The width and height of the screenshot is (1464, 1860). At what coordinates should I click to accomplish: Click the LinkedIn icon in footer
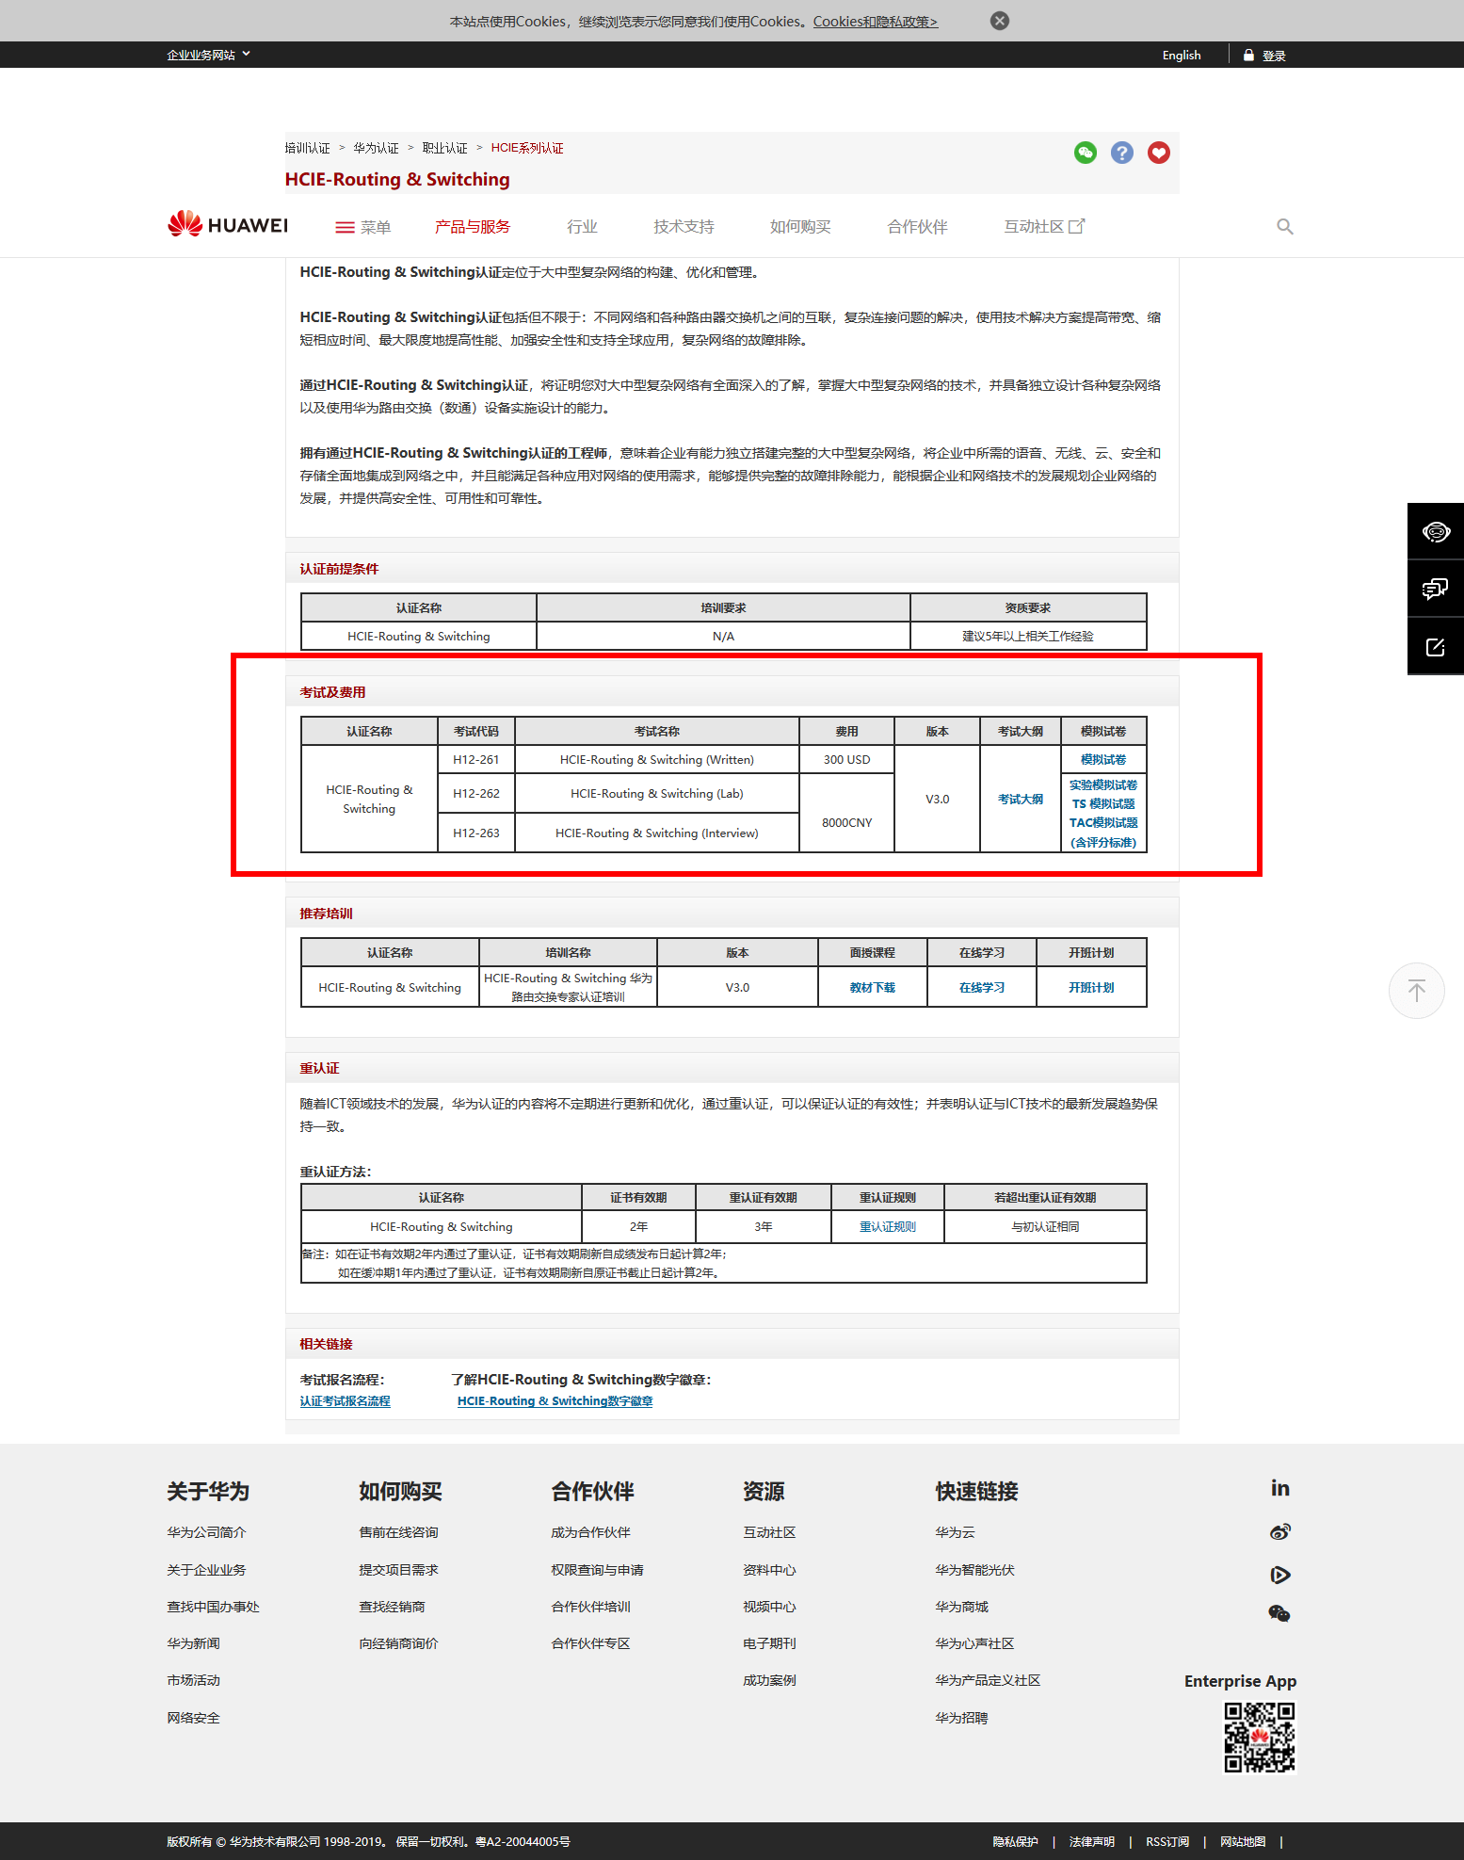click(1280, 1489)
